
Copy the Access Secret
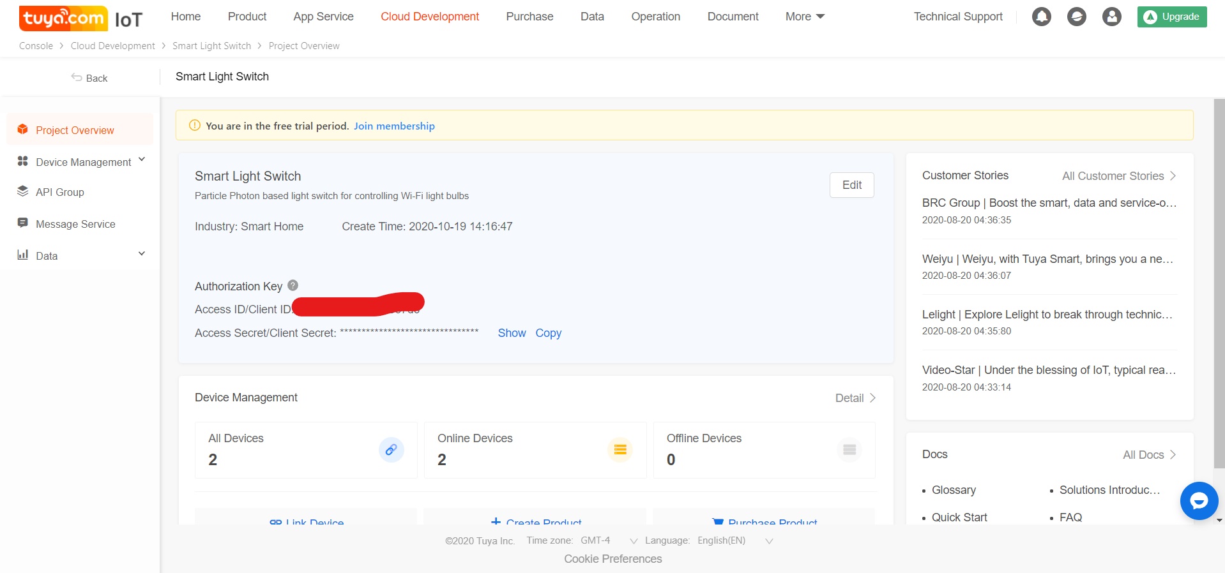548,333
